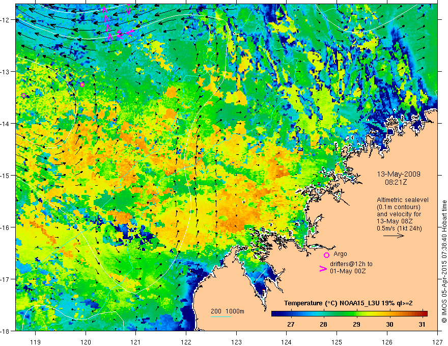This screenshot has height=346, width=448.
Task: Click the 123 longitude axis label
Action: (236, 342)
